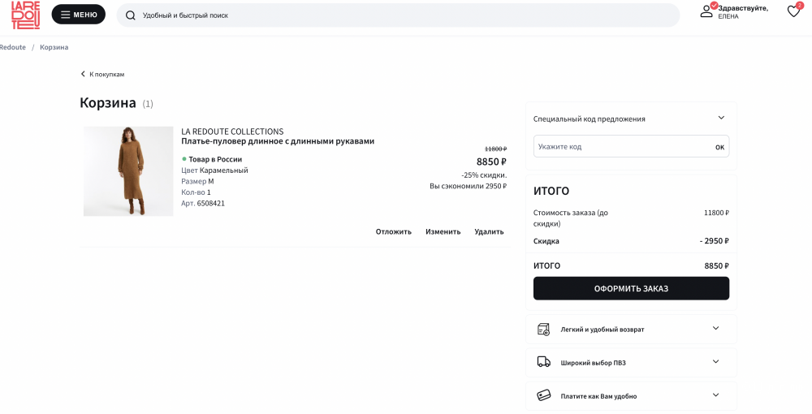This screenshot has width=812, height=414.
Task: Click Отложить to save item for later
Action: point(393,231)
